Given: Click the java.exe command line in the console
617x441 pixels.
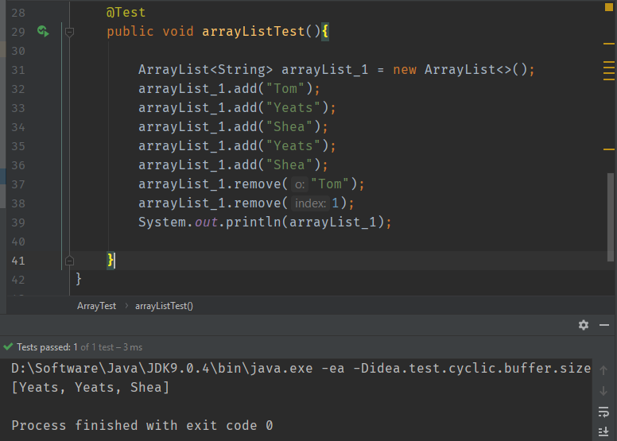Looking at the screenshot, I should pyautogui.click(x=301, y=368).
